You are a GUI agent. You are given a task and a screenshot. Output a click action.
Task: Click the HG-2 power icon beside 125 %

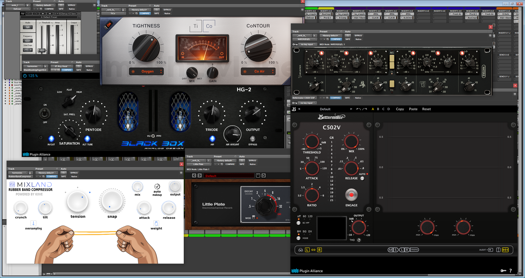point(25,76)
